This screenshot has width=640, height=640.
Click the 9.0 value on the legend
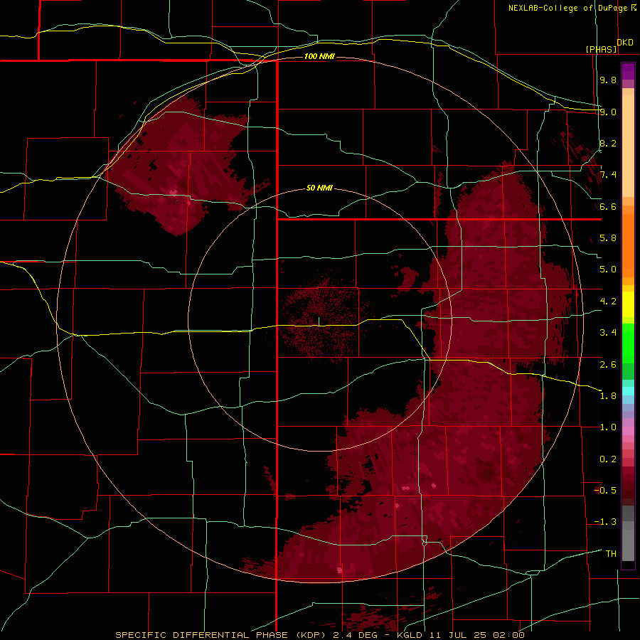(608, 112)
